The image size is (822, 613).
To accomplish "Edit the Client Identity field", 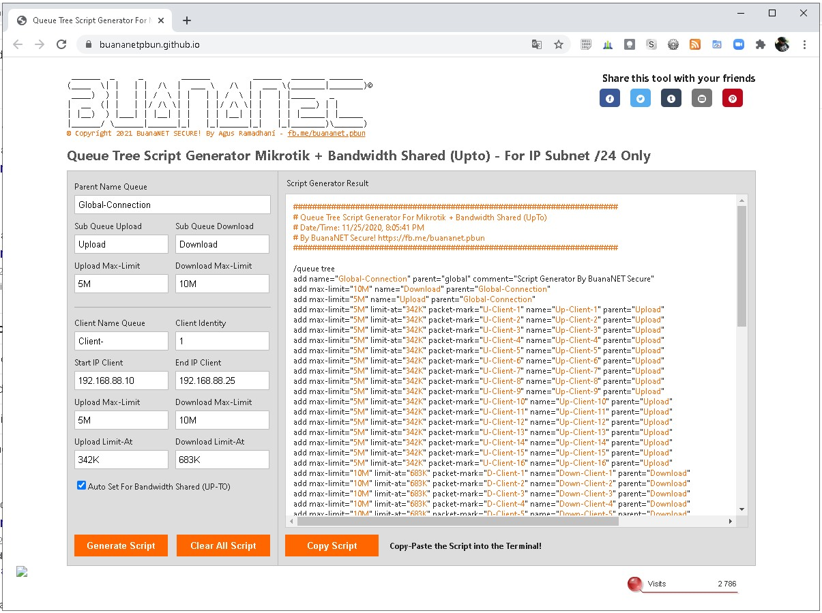I will 222,341.
